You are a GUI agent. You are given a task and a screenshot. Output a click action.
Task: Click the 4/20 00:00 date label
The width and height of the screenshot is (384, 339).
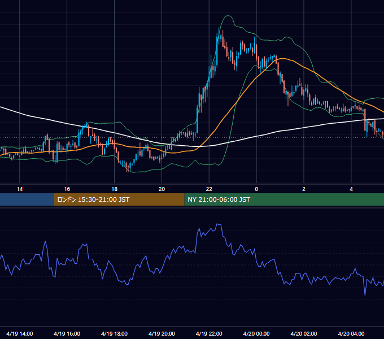tap(256, 333)
